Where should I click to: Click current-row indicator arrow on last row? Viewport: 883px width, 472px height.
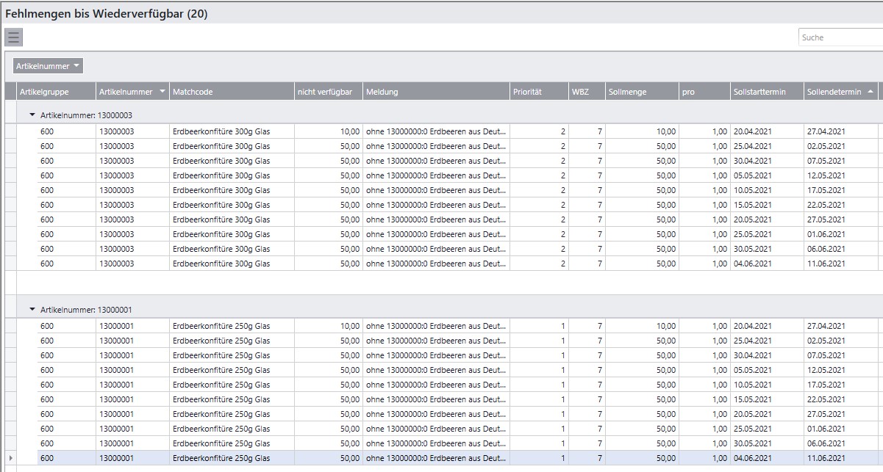tap(10, 458)
